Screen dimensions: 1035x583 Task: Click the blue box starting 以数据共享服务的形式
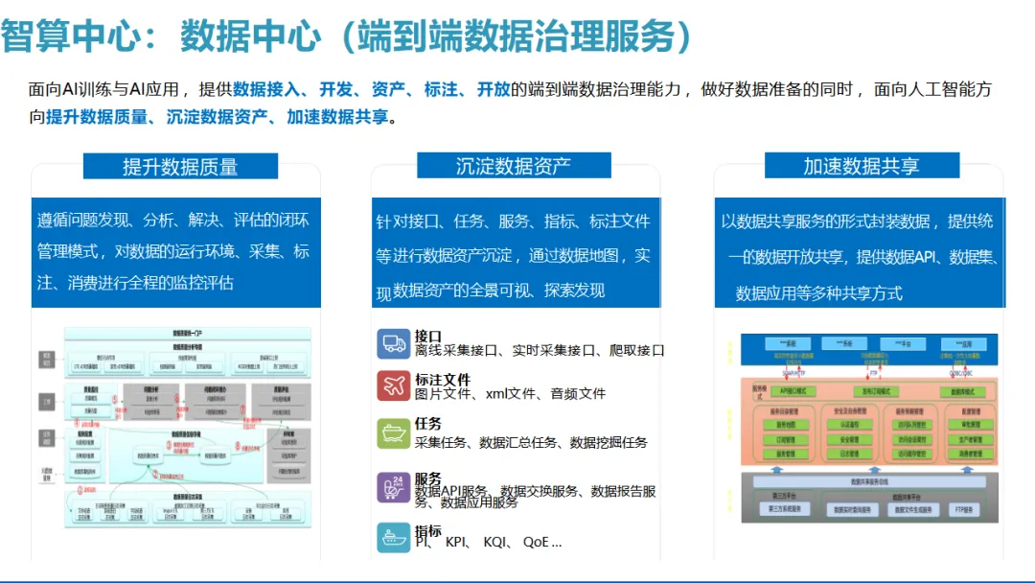[860, 252]
